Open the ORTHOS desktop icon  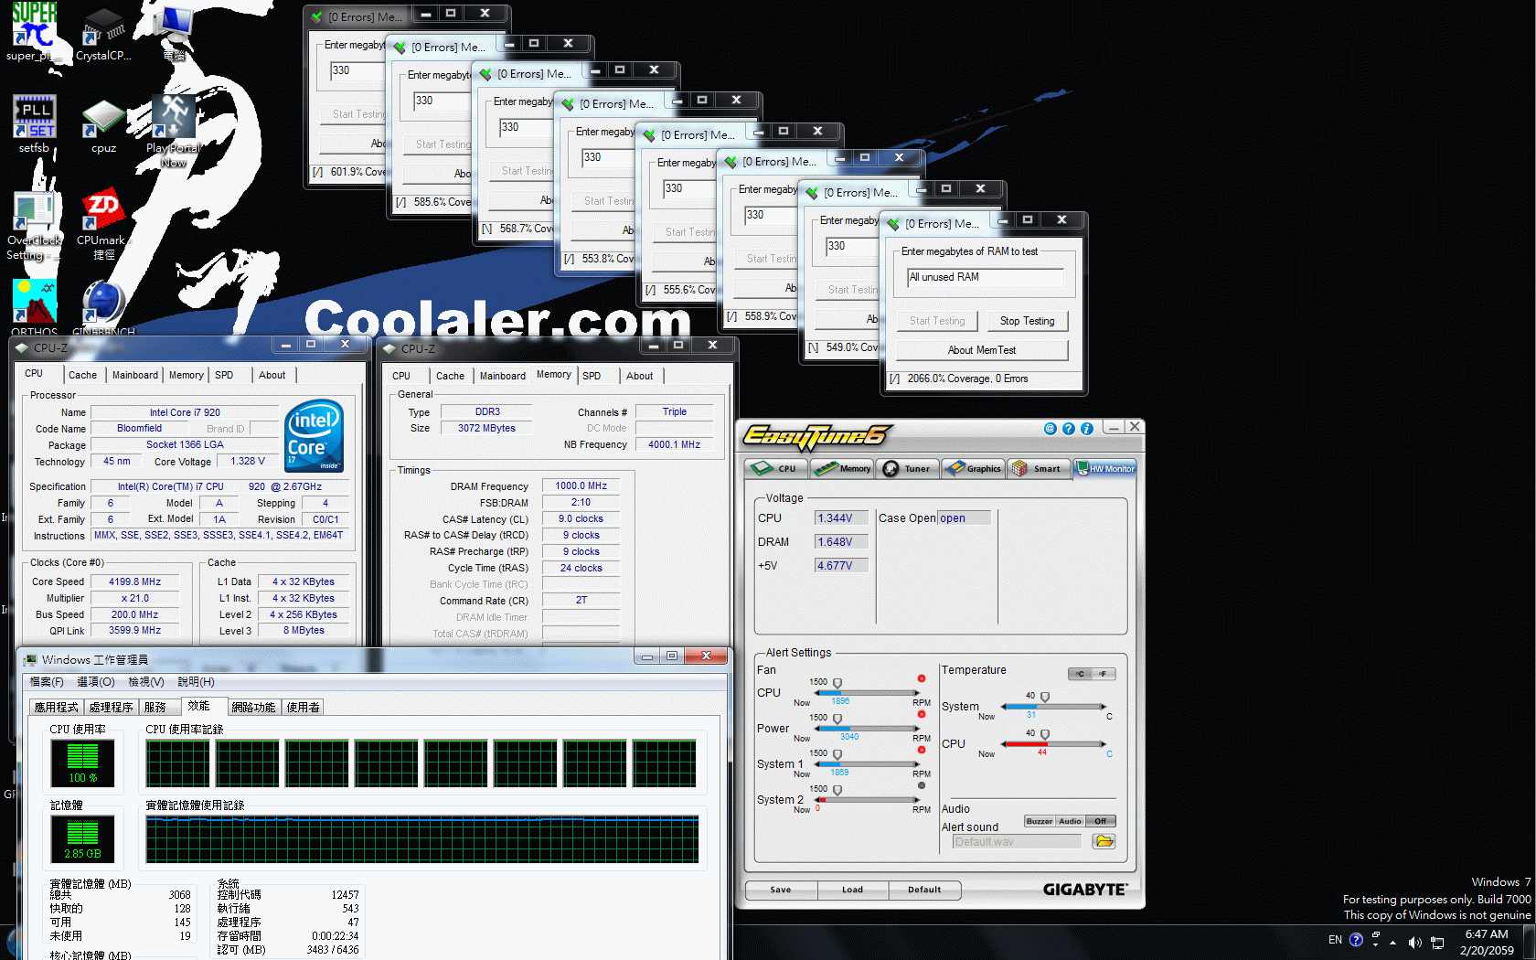tap(34, 307)
